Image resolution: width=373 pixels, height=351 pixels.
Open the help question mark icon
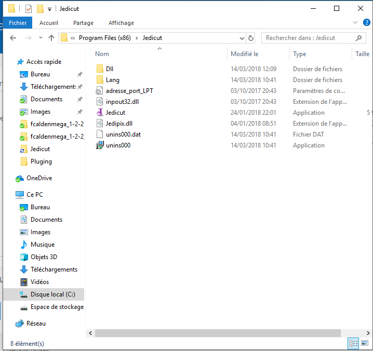pos(366,23)
